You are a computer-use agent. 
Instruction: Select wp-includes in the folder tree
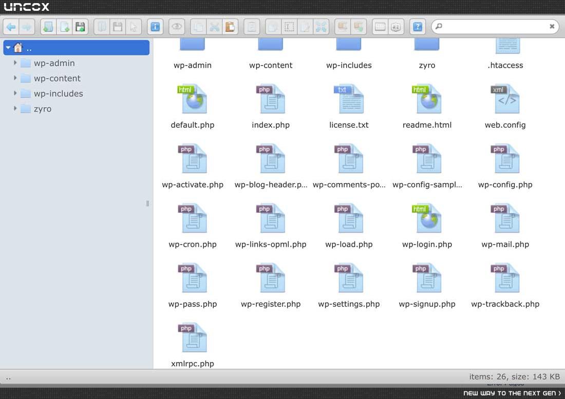59,93
